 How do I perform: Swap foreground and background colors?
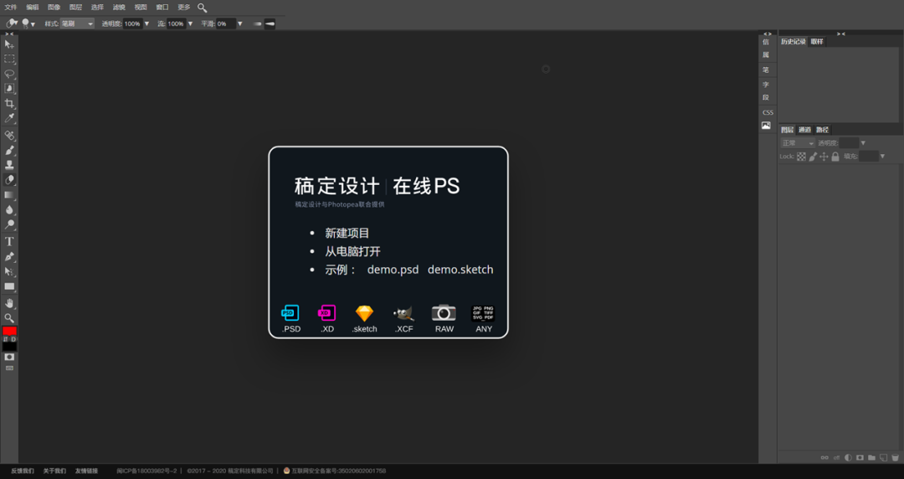6,339
